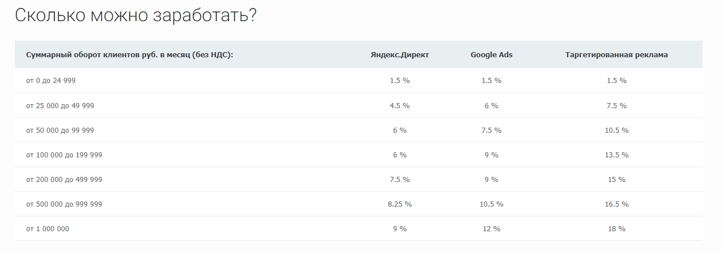This screenshot has width=723, height=253.
Task: Click the 8.25 % Яндекс.Директ cell
Action: coord(399,204)
